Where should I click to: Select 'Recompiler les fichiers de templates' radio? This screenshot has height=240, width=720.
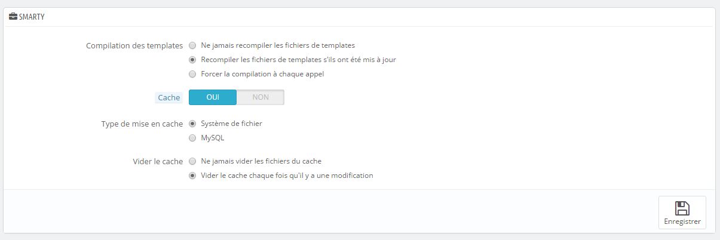click(192, 60)
